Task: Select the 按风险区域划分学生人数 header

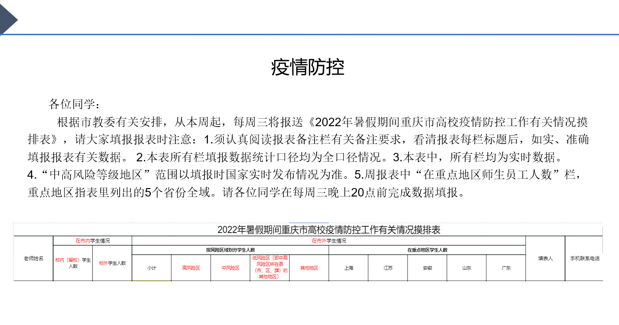Action: 230,250
